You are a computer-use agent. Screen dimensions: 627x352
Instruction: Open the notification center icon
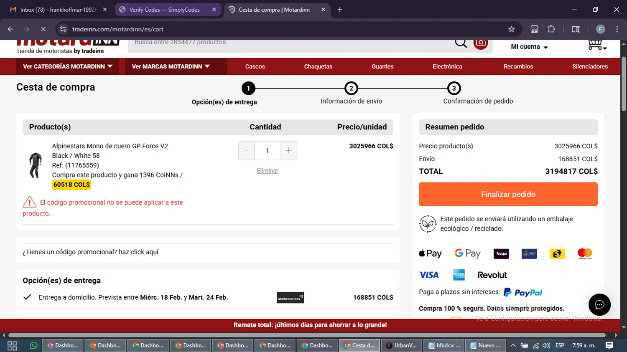(609, 345)
